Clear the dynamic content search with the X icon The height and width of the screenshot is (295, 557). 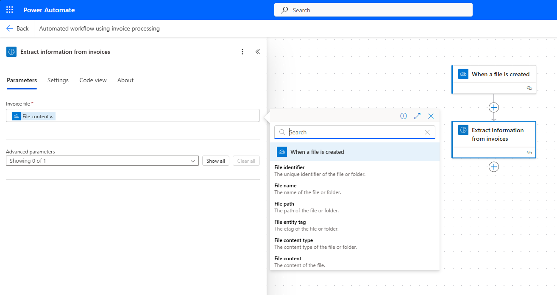click(x=427, y=132)
